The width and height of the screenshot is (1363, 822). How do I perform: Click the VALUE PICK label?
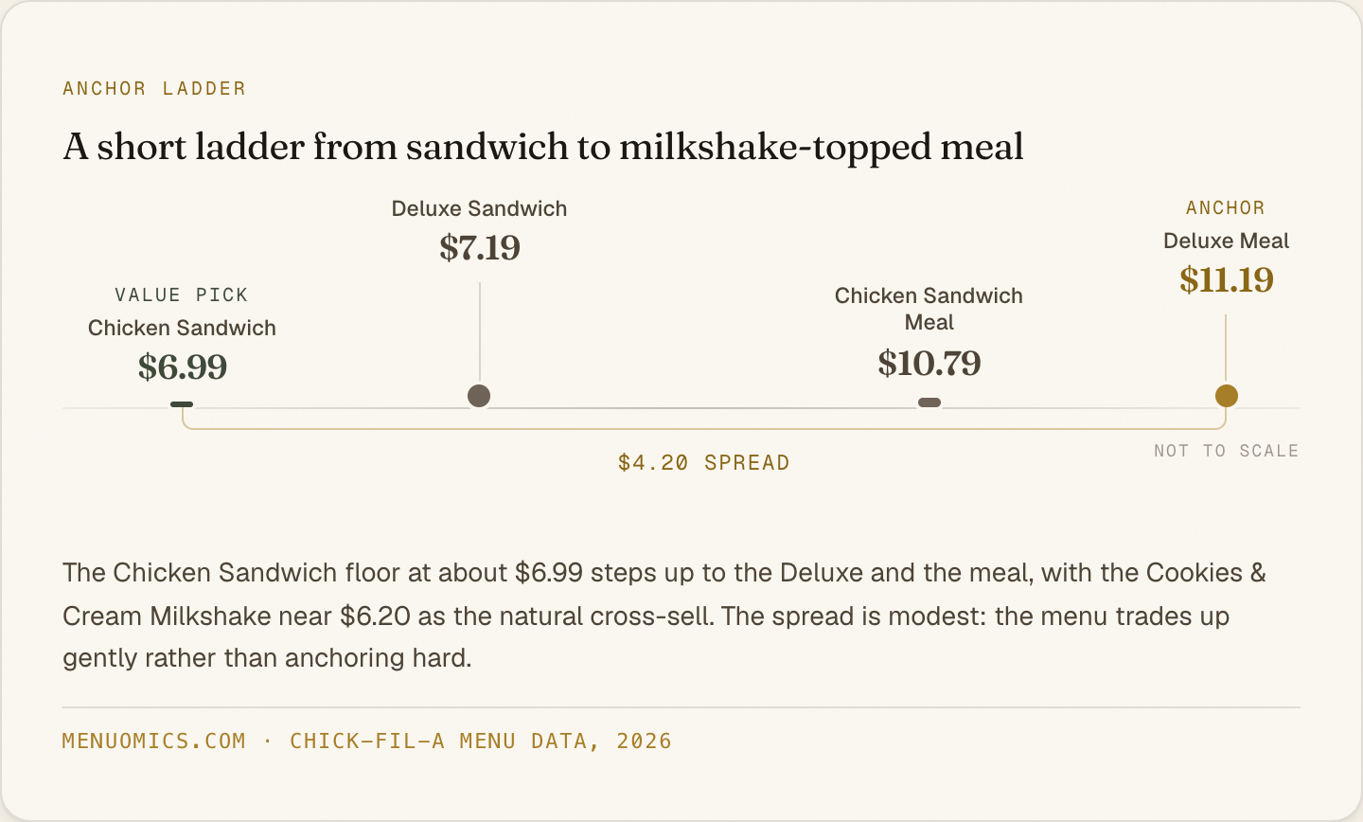pos(182,295)
